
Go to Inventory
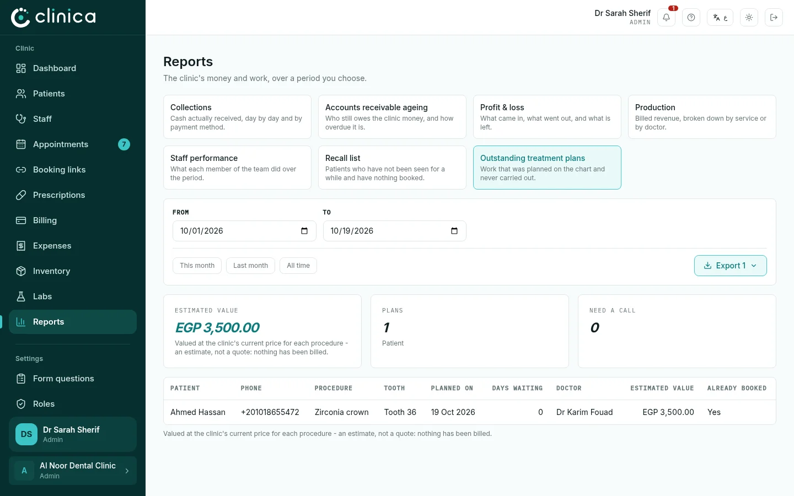pos(73,271)
